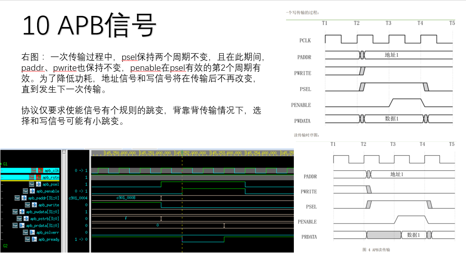
Task: Click the Ver icon next to apb_pready
Action: tap(27, 239)
